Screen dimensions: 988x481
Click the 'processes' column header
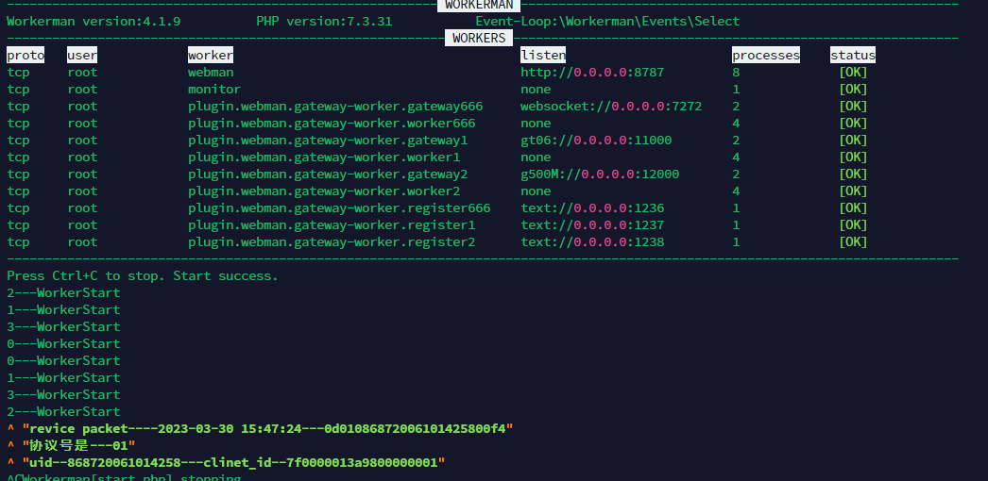(x=766, y=56)
